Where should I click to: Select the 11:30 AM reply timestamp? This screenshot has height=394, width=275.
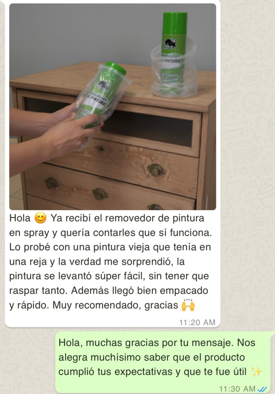click(237, 389)
